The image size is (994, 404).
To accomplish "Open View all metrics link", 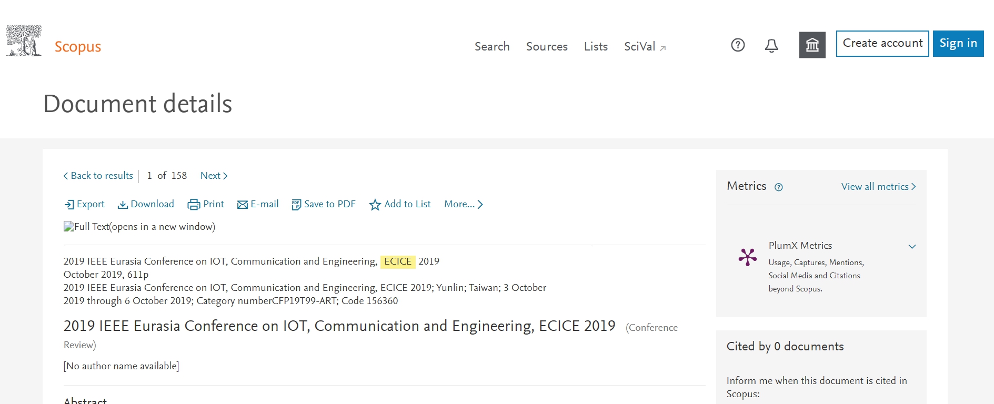I will [x=878, y=187].
